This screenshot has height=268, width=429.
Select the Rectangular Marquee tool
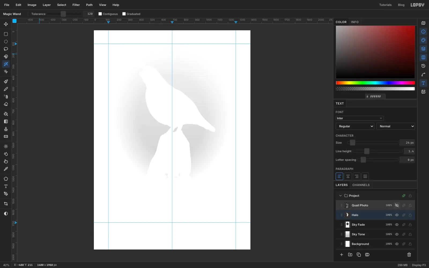[6, 34]
